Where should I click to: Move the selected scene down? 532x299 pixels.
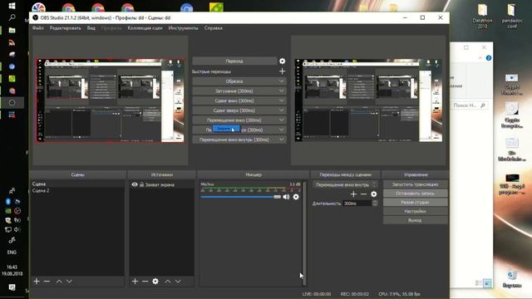[x=69, y=282]
